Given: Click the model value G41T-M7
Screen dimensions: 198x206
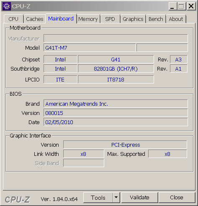Looking at the screenshot, I should 90,48.
